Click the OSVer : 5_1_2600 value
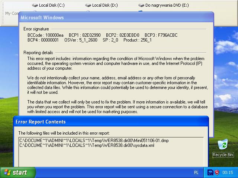This screenshot has height=178, width=238. pyautogui.click(x=81, y=40)
